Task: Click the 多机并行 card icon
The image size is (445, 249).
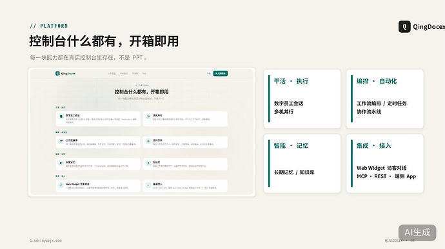Action: click(x=148, y=116)
